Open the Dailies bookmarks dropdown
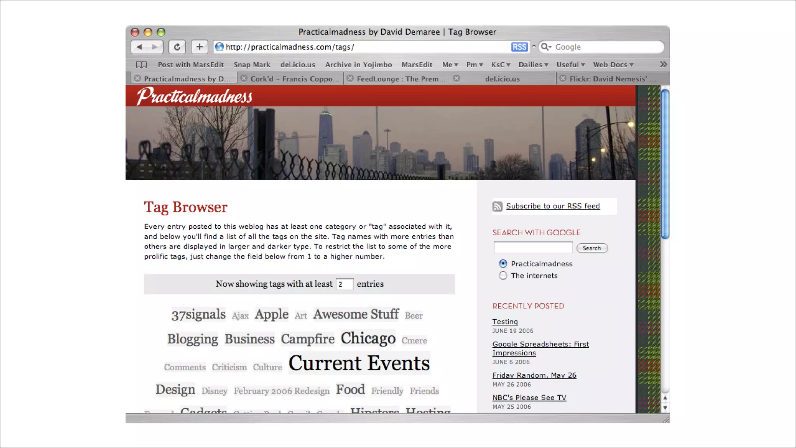The width and height of the screenshot is (796, 448). pyautogui.click(x=533, y=65)
